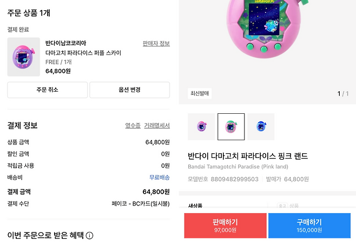View the 영수증 link

(x=133, y=126)
